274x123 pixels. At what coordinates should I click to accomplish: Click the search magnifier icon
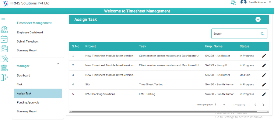tap(262, 34)
